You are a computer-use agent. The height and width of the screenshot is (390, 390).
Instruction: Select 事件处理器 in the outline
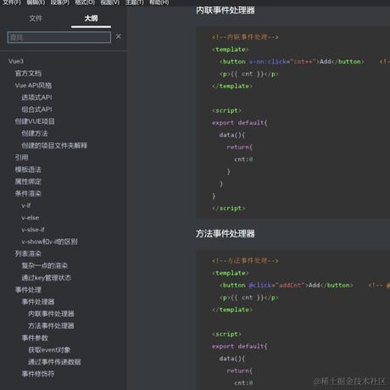(38, 302)
